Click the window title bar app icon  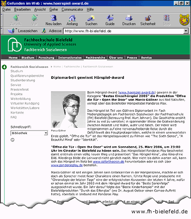[x=3, y=3]
